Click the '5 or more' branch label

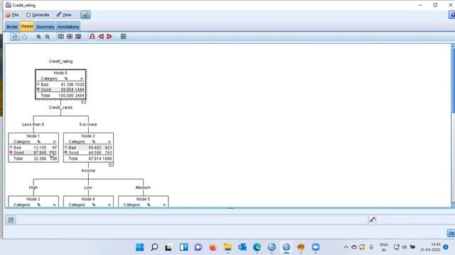(88, 125)
